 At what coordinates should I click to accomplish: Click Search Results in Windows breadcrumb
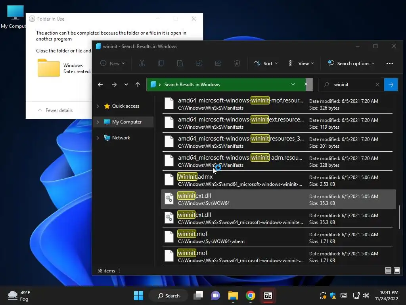[192, 85]
